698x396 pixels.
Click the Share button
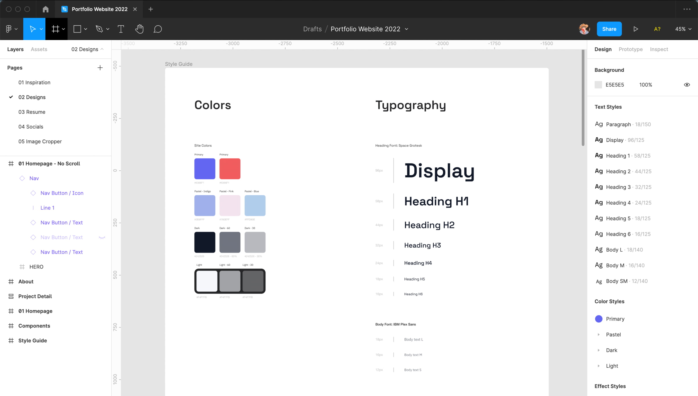coord(609,29)
